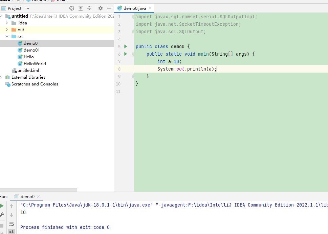Select Scratches and Consoles node

click(35, 84)
